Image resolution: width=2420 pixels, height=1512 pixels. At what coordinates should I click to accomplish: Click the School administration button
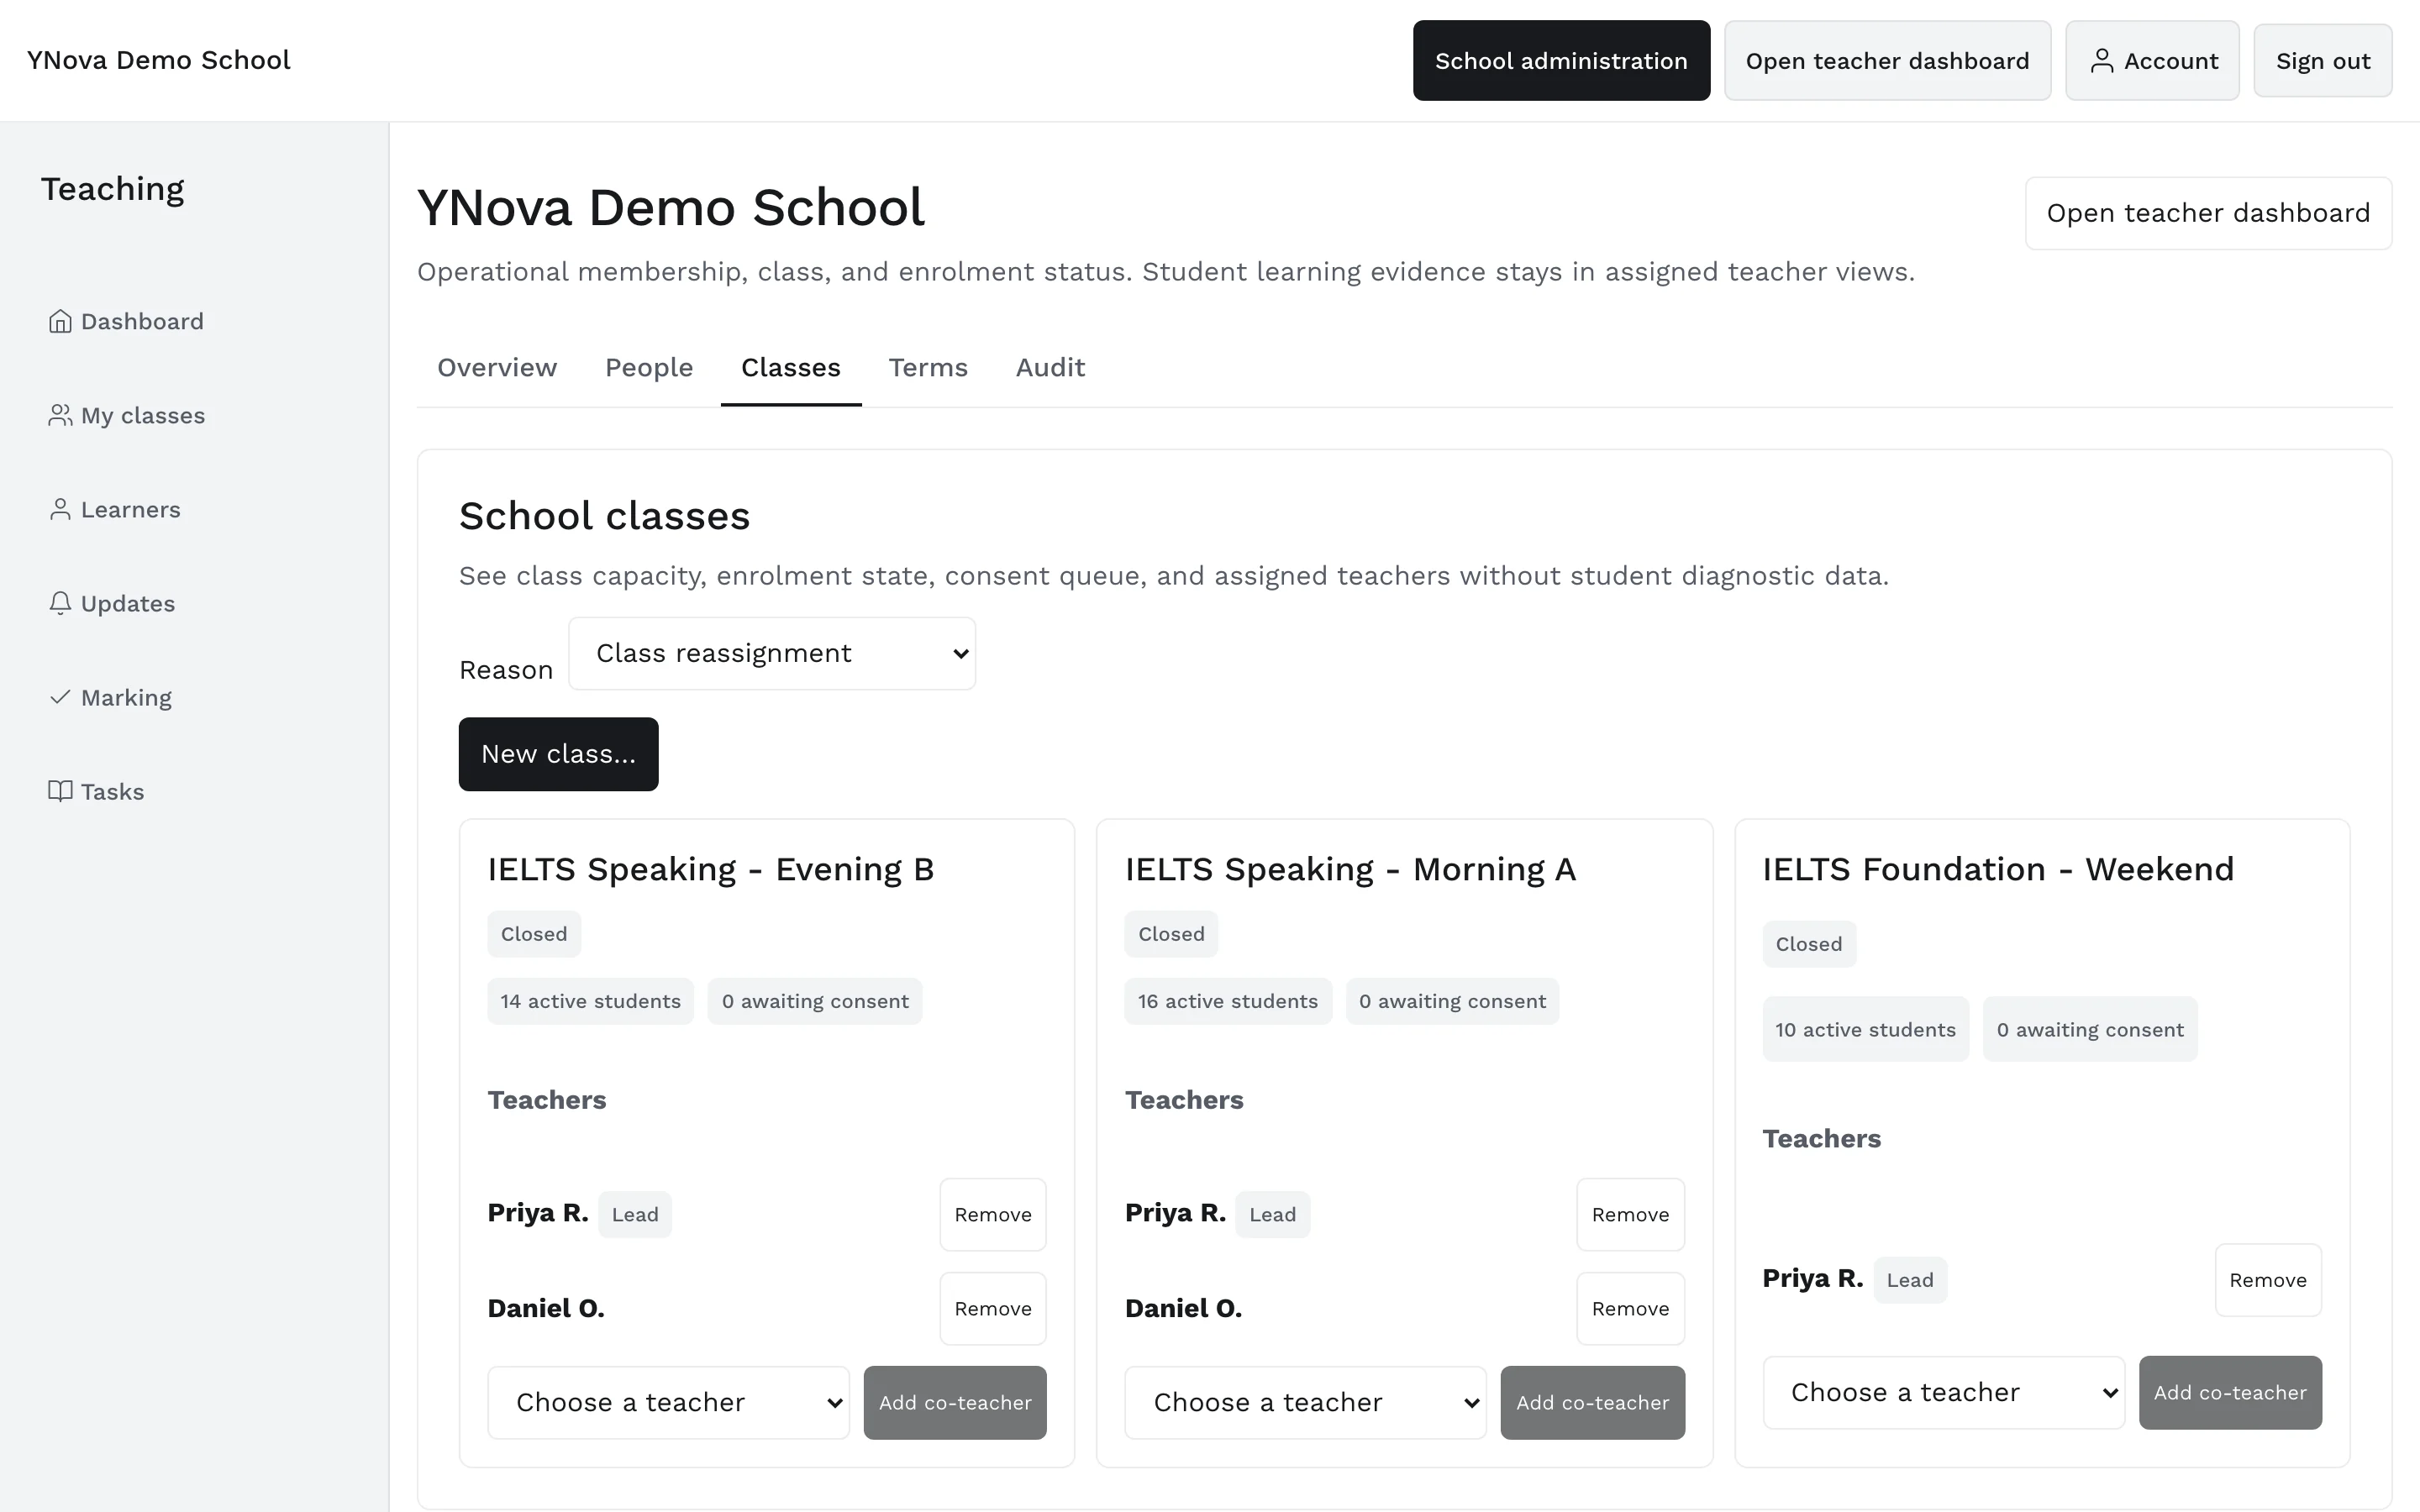pos(1561,61)
